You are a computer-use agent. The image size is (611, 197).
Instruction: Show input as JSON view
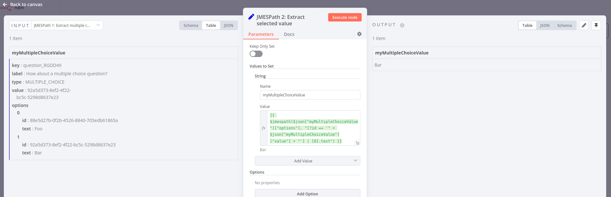[228, 25]
